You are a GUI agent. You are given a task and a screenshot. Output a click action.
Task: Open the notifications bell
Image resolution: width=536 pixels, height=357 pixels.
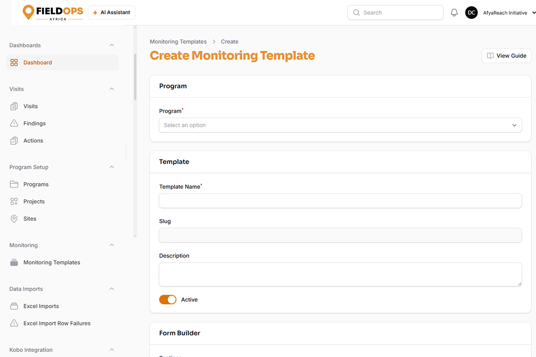click(454, 12)
